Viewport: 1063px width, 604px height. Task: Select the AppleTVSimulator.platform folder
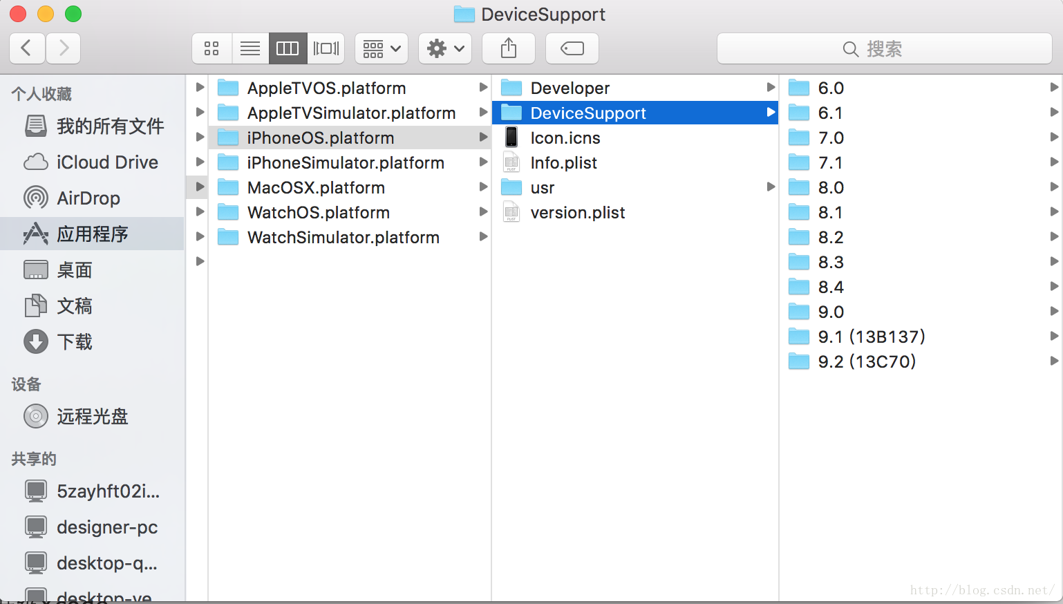[350, 113]
